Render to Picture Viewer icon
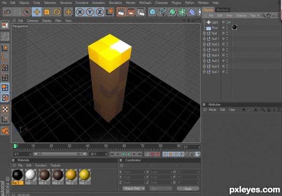The width and height of the screenshot is (282, 196). 131,12
